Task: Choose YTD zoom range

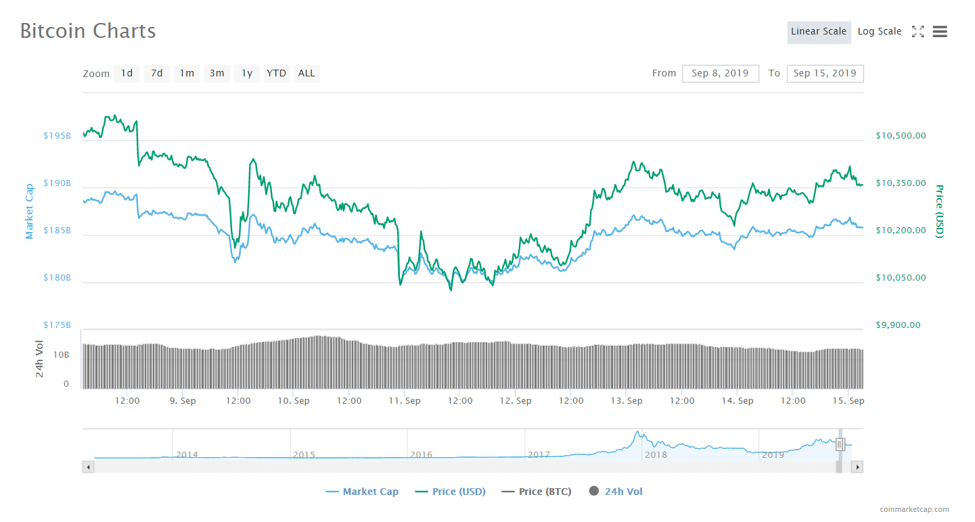Action: [x=276, y=73]
